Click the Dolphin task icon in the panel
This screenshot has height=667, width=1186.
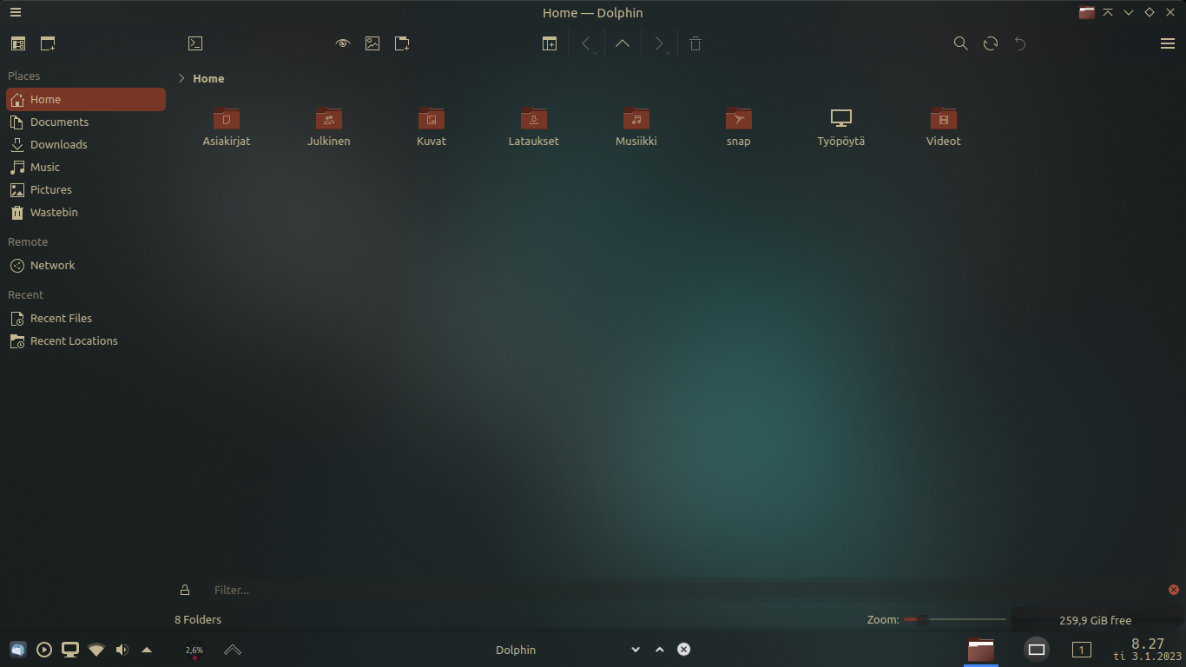click(981, 650)
